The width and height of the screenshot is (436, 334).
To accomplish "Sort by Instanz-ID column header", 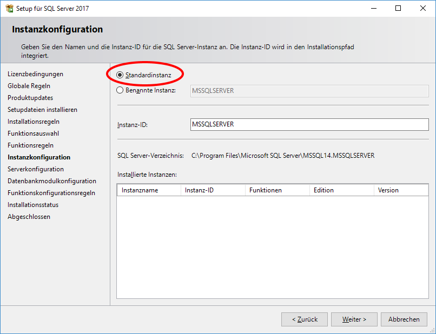I will coord(213,190).
